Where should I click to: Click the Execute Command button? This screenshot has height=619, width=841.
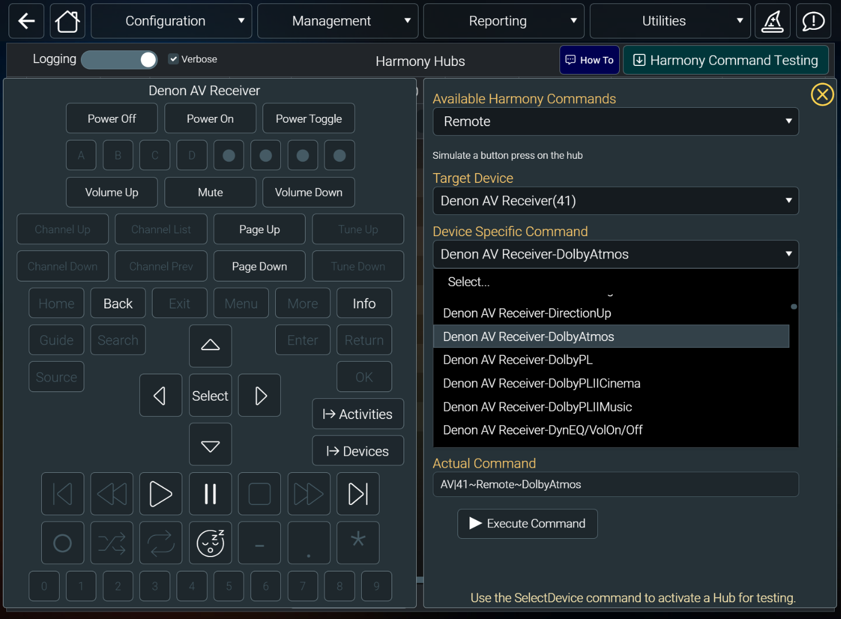click(x=527, y=524)
